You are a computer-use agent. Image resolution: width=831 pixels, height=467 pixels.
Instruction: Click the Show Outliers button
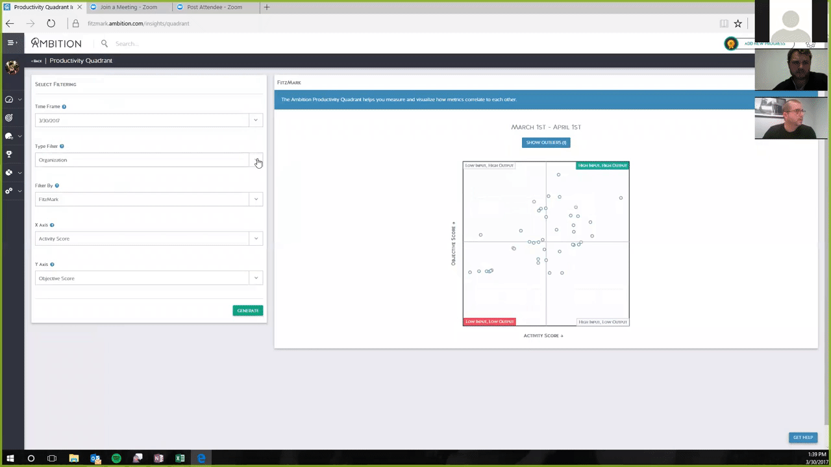pos(545,143)
